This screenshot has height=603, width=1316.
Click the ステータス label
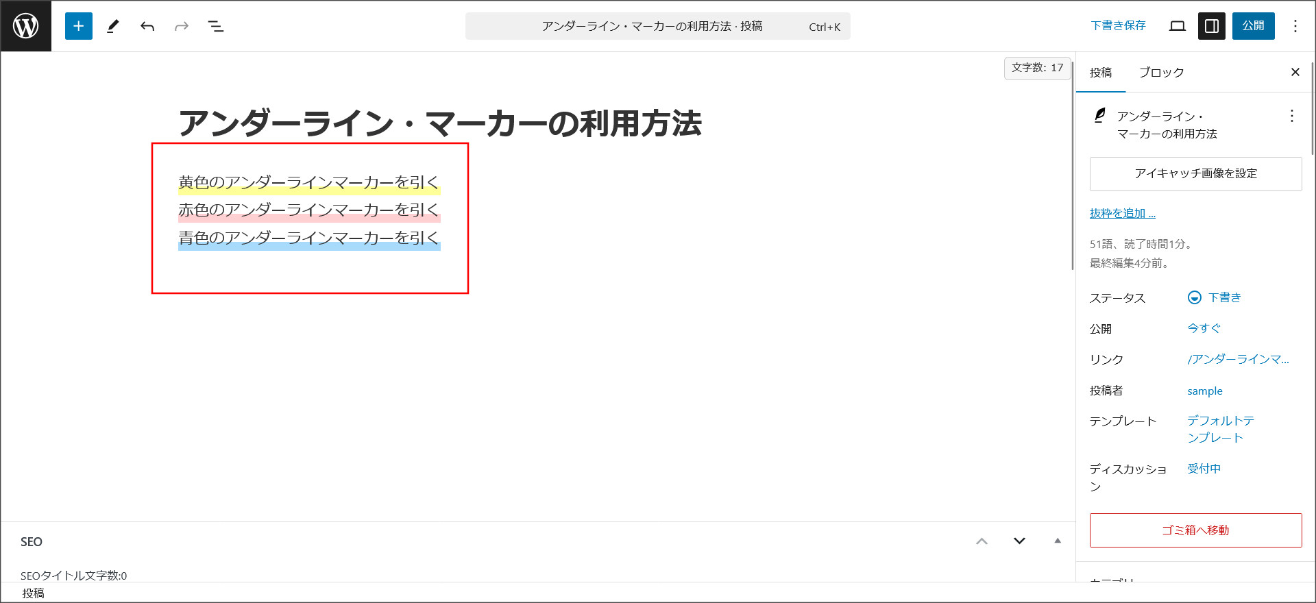[x=1118, y=298]
